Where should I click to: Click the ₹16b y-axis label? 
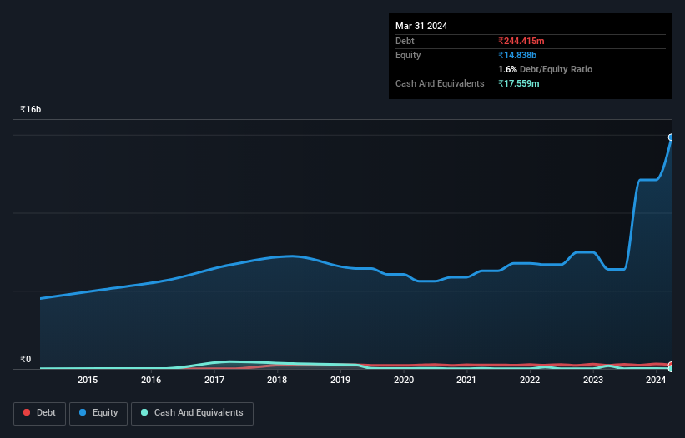tap(31, 109)
